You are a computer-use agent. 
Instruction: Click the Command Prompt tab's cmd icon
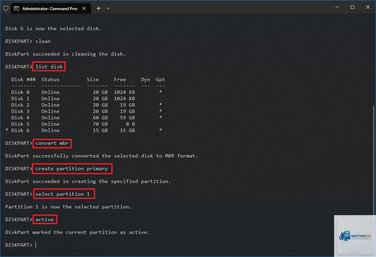click(x=16, y=9)
